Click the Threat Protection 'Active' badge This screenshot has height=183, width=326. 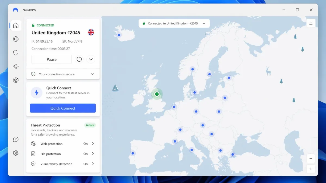(x=90, y=125)
